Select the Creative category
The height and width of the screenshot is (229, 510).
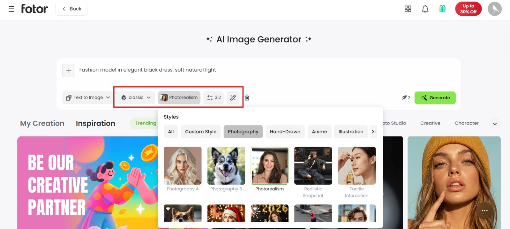click(x=430, y=123)
